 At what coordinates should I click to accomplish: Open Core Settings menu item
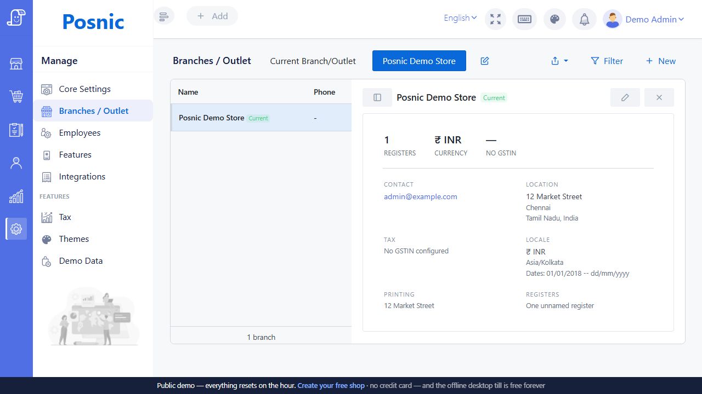[x=93, y=89]
